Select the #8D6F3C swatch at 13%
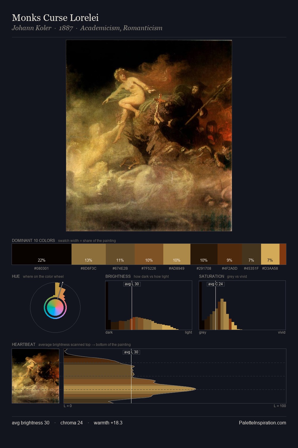Screen dimensions: 298x448 tap(89, 254)
